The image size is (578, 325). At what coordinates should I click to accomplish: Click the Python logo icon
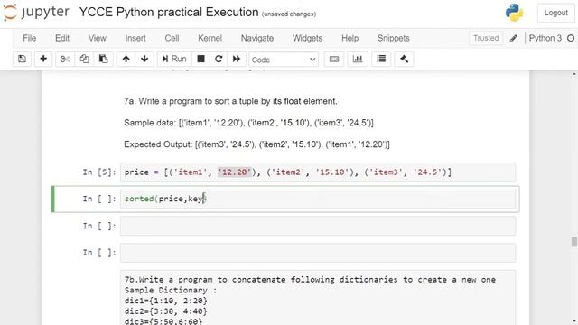(x=514, y=13)
